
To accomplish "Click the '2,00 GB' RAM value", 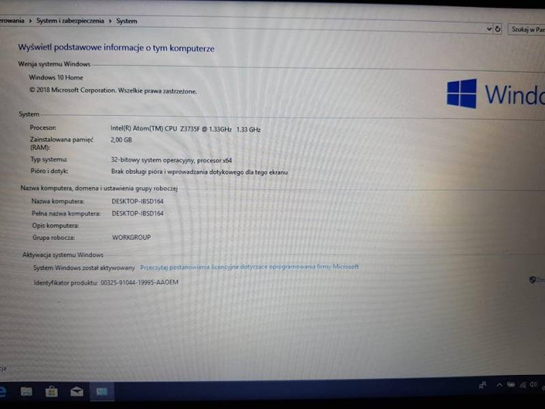I will pos(121,140).
